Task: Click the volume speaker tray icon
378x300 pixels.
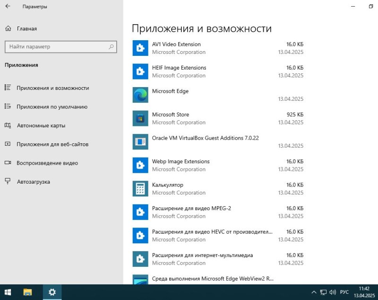Action: [x=333, y=292]
